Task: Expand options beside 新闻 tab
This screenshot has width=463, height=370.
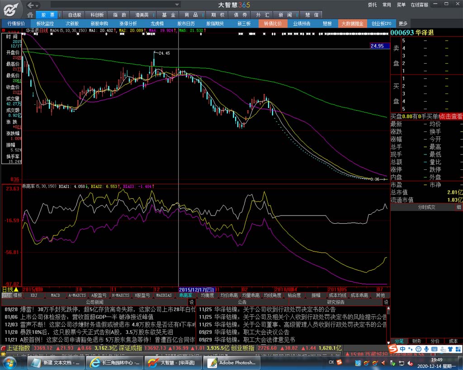Action: (x=297, y=15)
